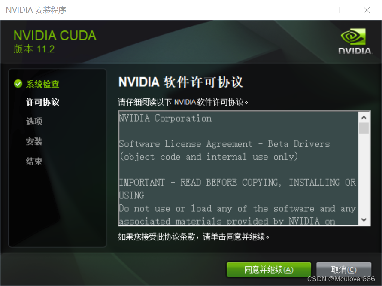Select the 系统检查 step in sidebar

coord(42,84)
